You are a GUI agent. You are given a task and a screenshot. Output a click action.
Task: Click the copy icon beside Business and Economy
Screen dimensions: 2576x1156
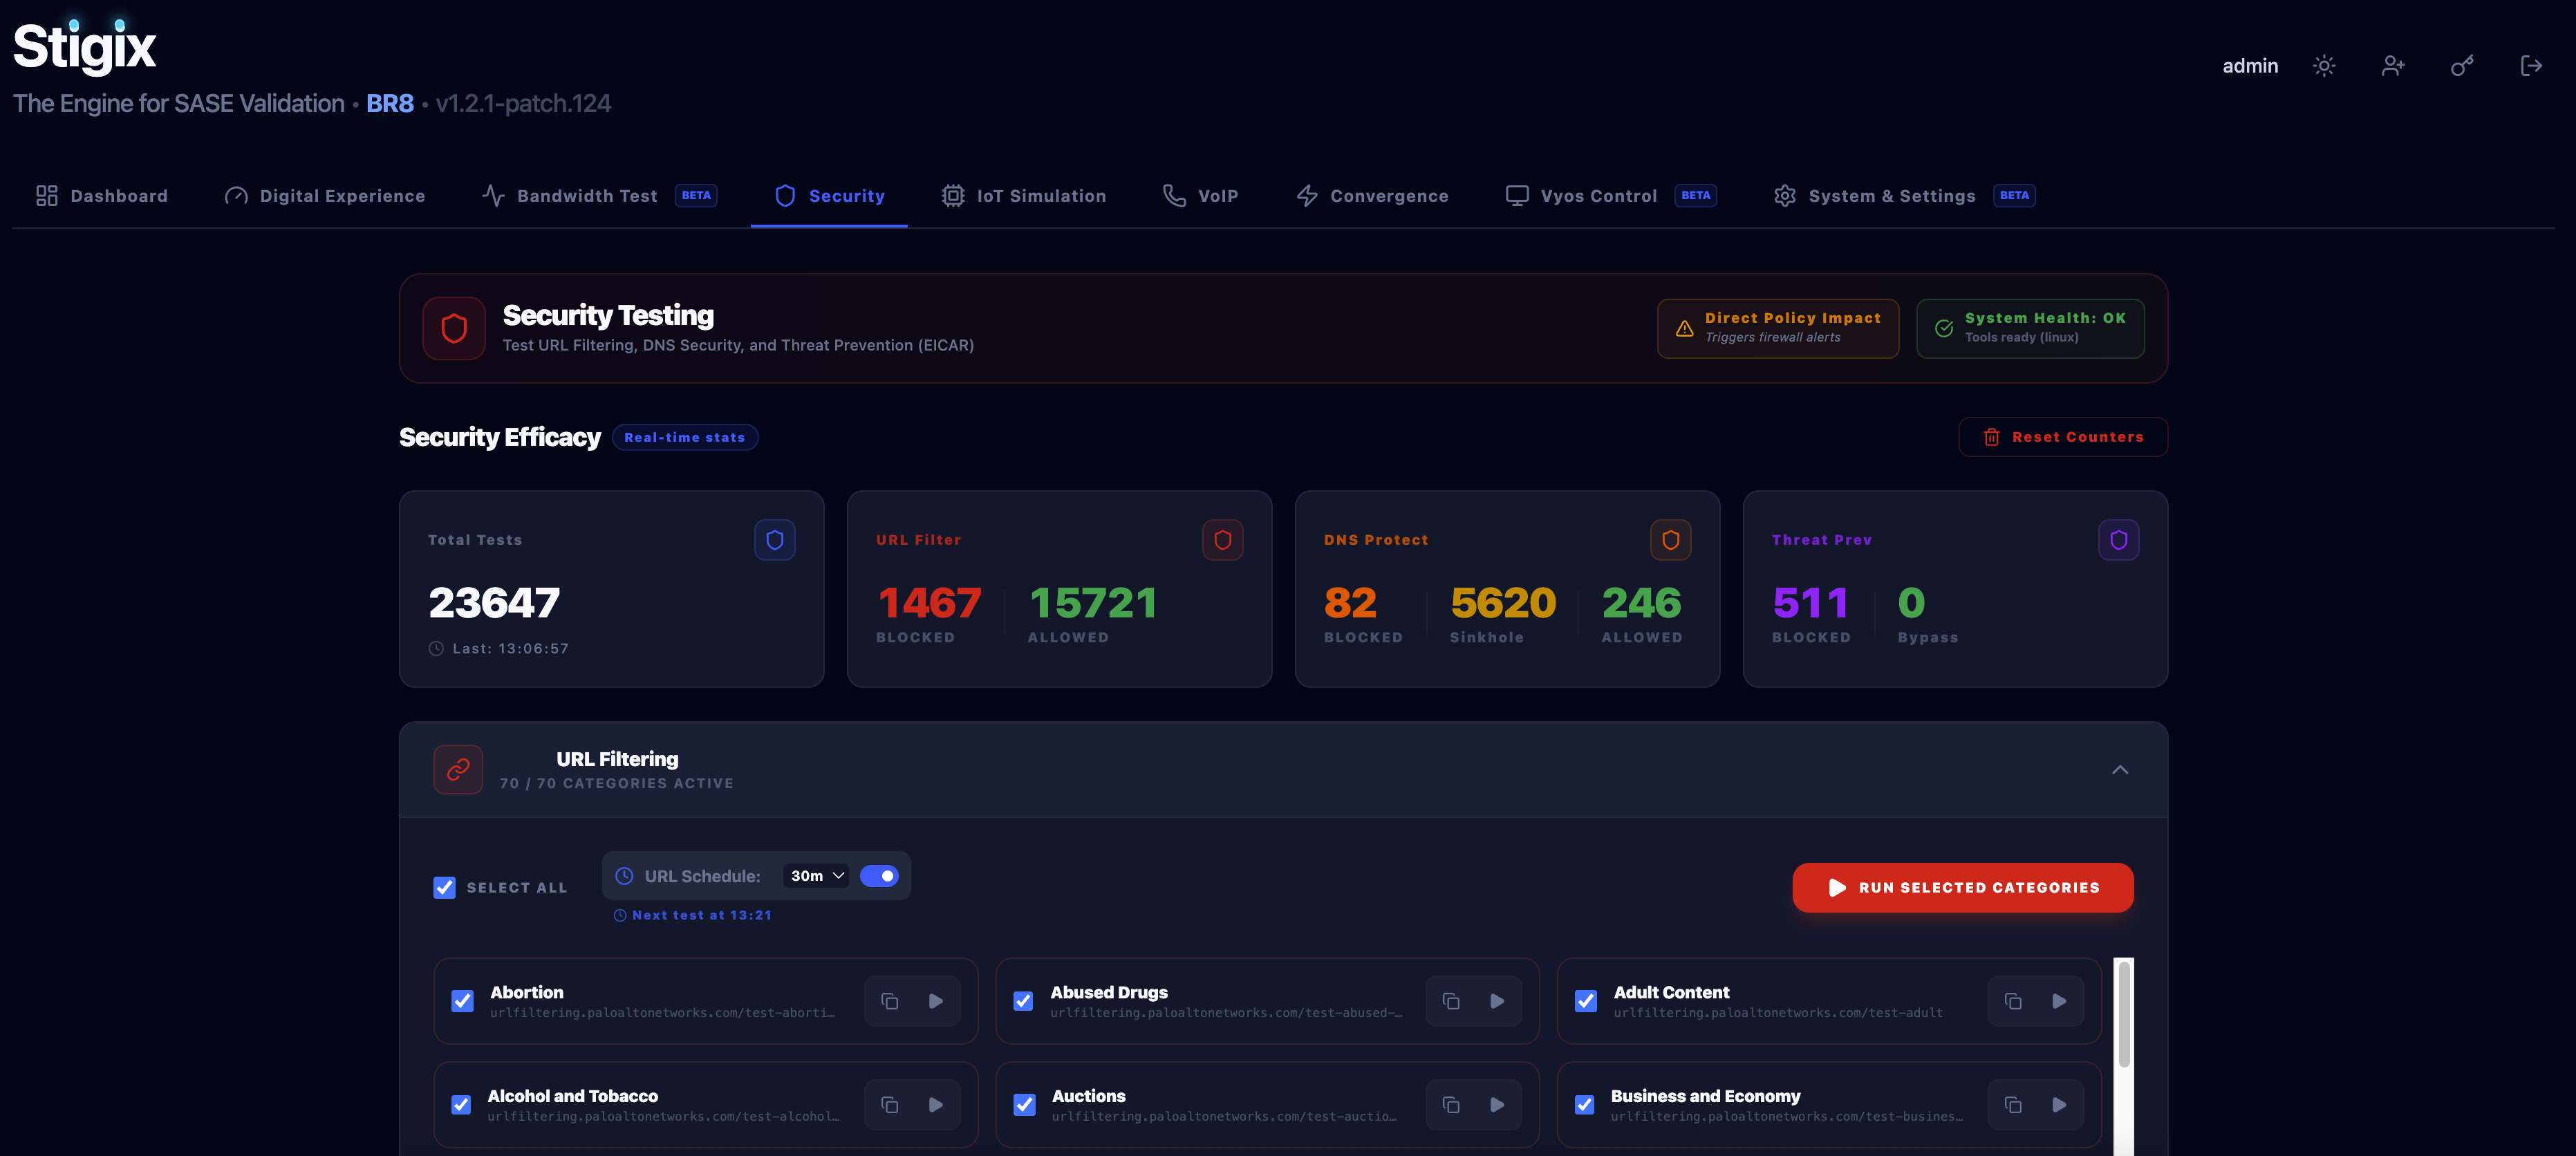(2013, 1104)
